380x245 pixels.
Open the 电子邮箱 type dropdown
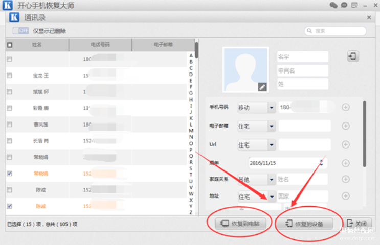pyautogui.click(x=257, y=126)
